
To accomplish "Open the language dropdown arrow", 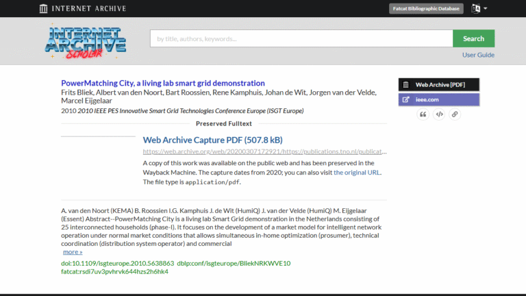I will [x=486, y=9].
